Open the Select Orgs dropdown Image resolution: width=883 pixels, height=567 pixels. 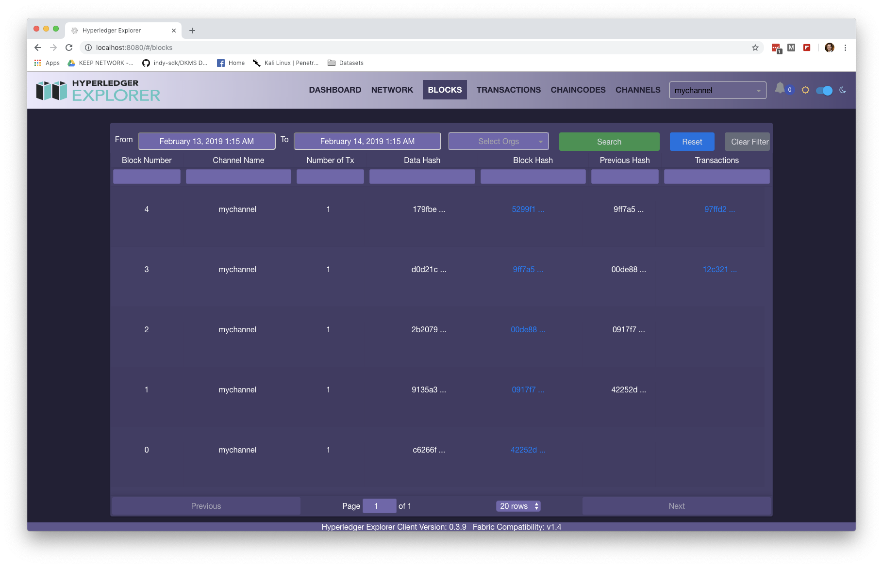click(498, 141)
